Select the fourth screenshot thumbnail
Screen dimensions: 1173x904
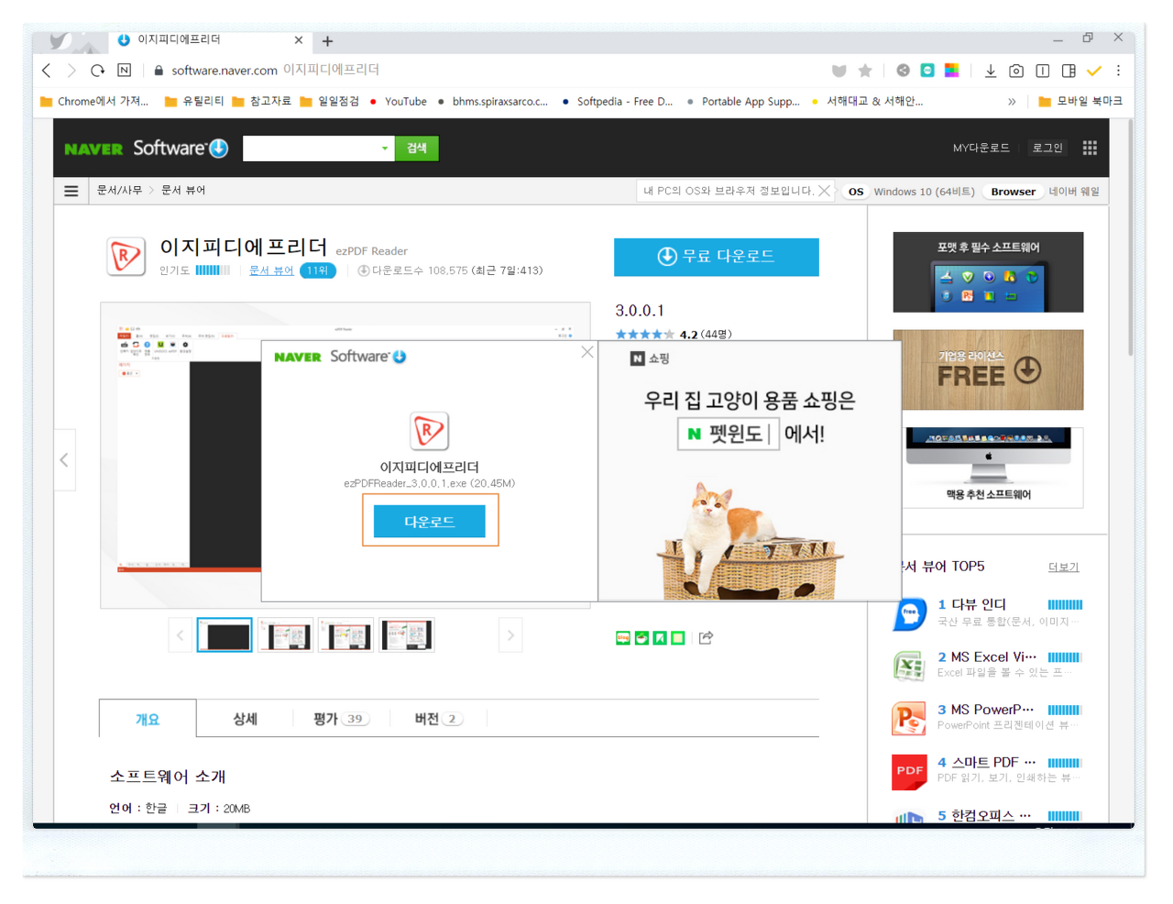click(406, 635)
